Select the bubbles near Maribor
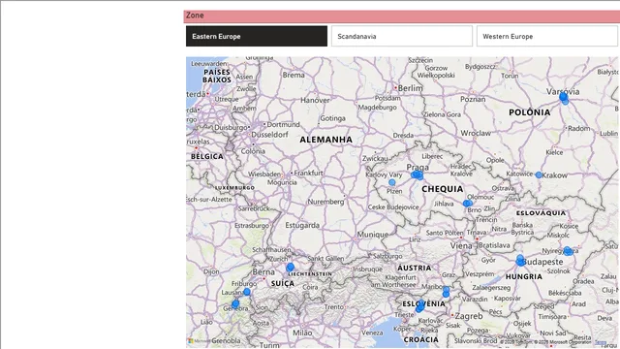Image resolution: width=620 pixels, height=349 pixels. click(446, 292)
